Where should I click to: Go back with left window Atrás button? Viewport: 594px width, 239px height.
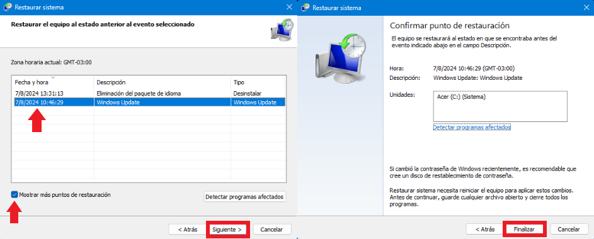[188, 229]
